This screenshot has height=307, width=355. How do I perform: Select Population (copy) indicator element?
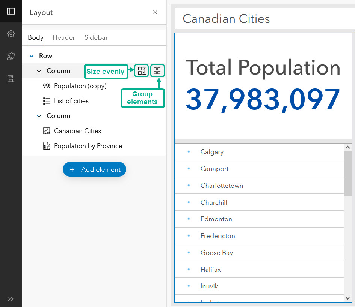pos(80,86)
